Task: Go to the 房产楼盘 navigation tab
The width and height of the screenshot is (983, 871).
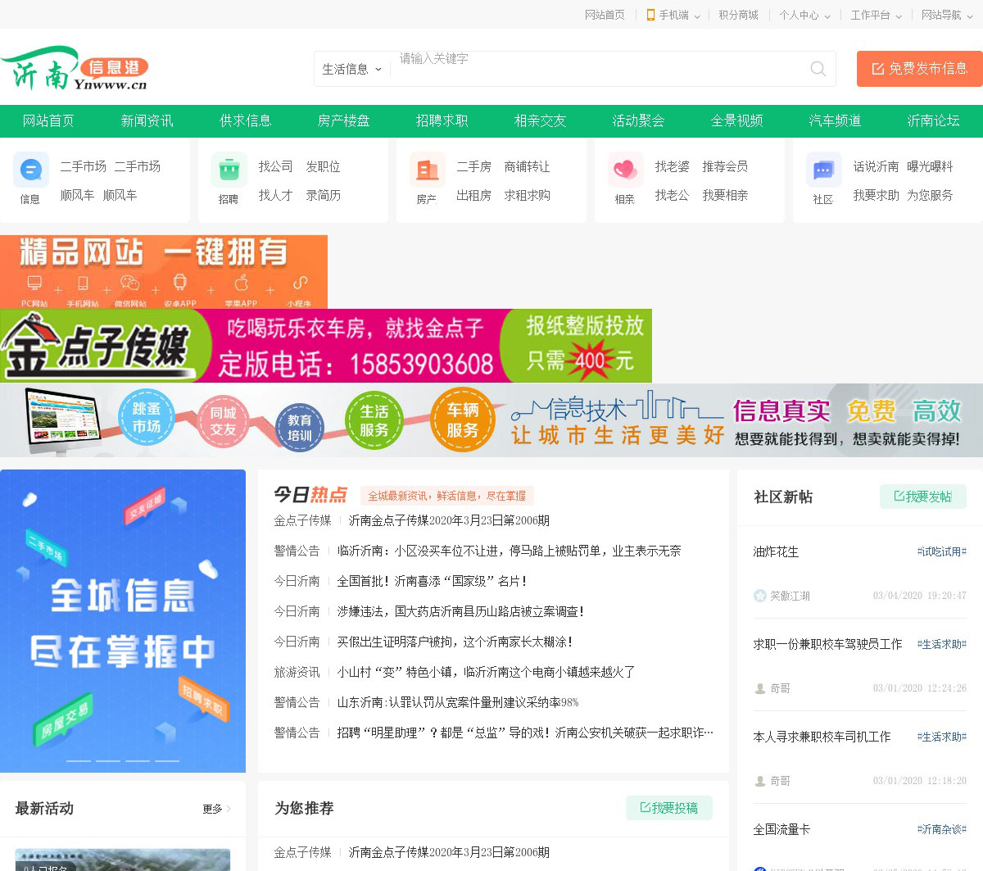Action: pyautogui.click(x=344, y=120)
